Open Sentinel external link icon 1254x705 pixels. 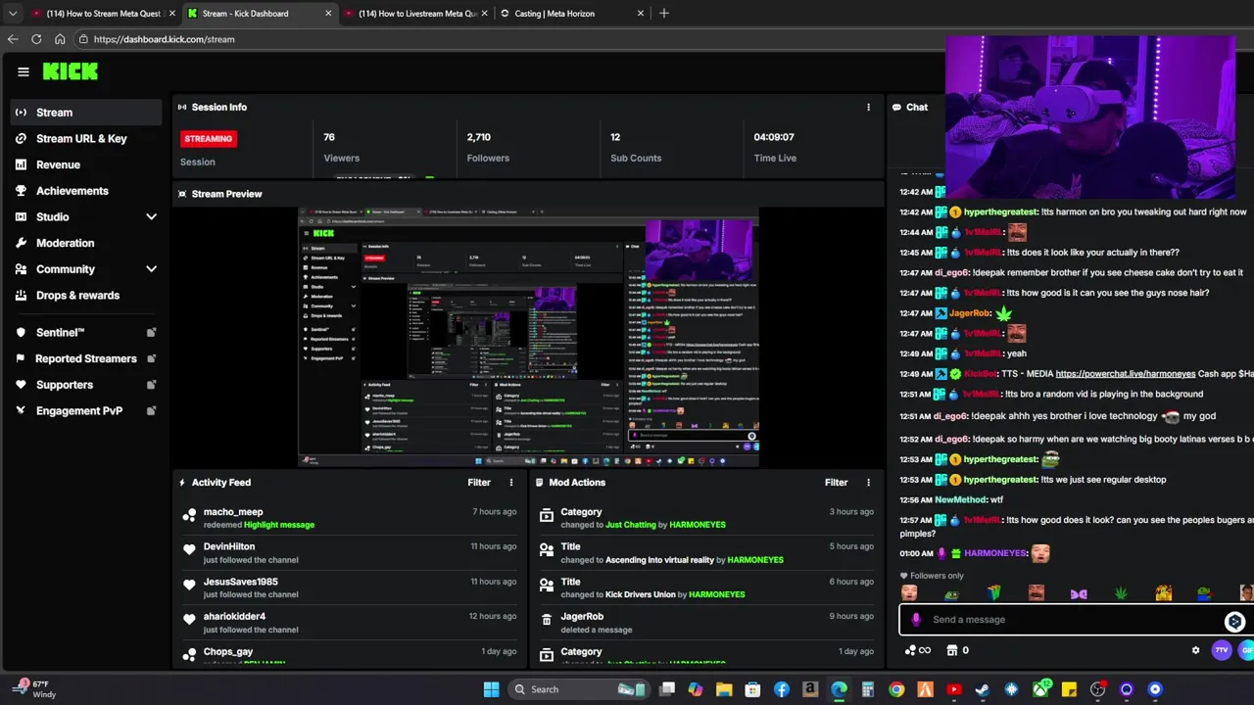point(151,333)
